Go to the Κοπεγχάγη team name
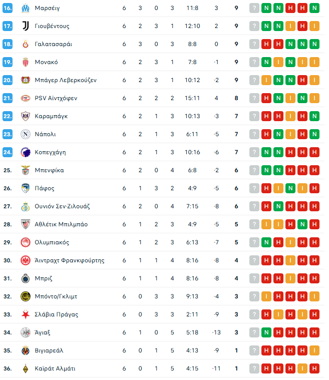This screenshot has width=329, height=380. coord(50,152)
